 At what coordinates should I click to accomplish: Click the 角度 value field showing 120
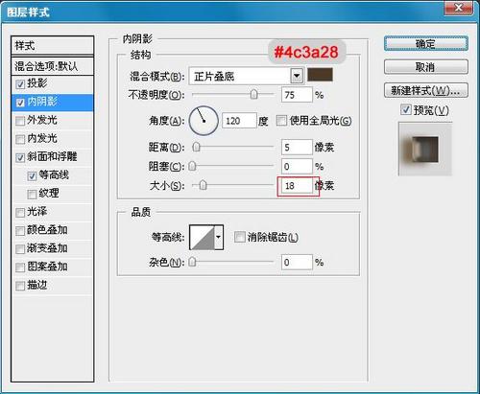pos(239,121)
